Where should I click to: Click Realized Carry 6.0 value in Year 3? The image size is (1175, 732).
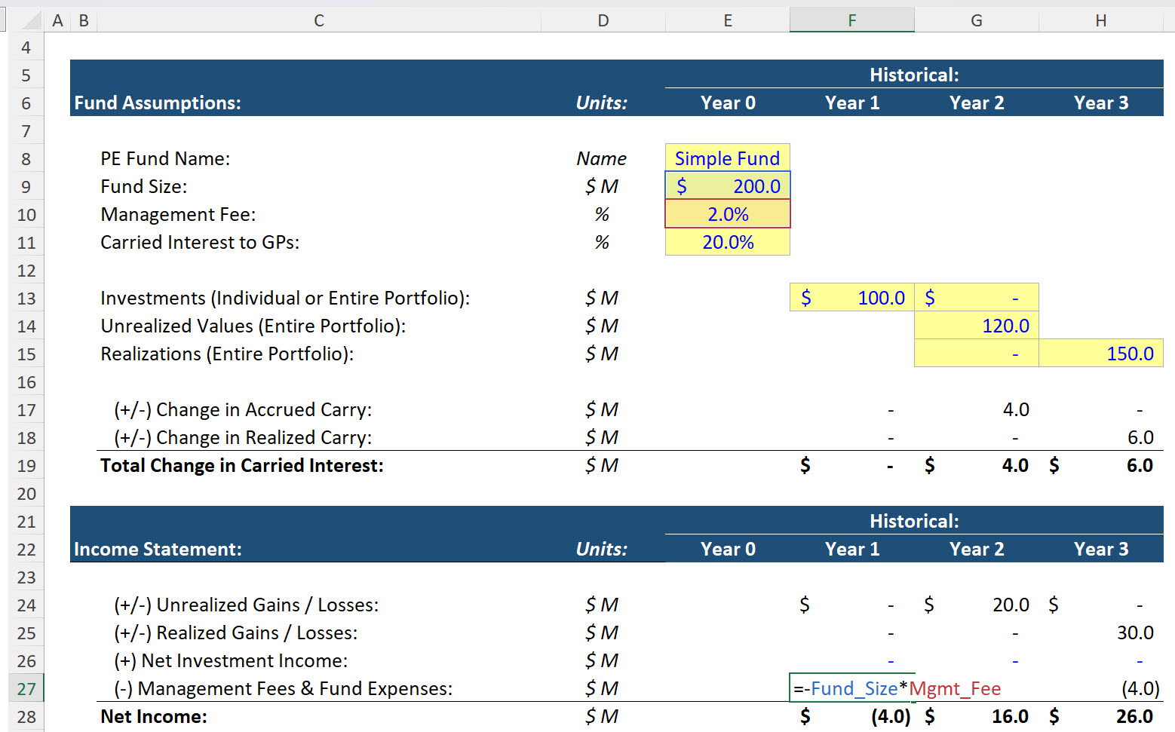[1140, 437]
